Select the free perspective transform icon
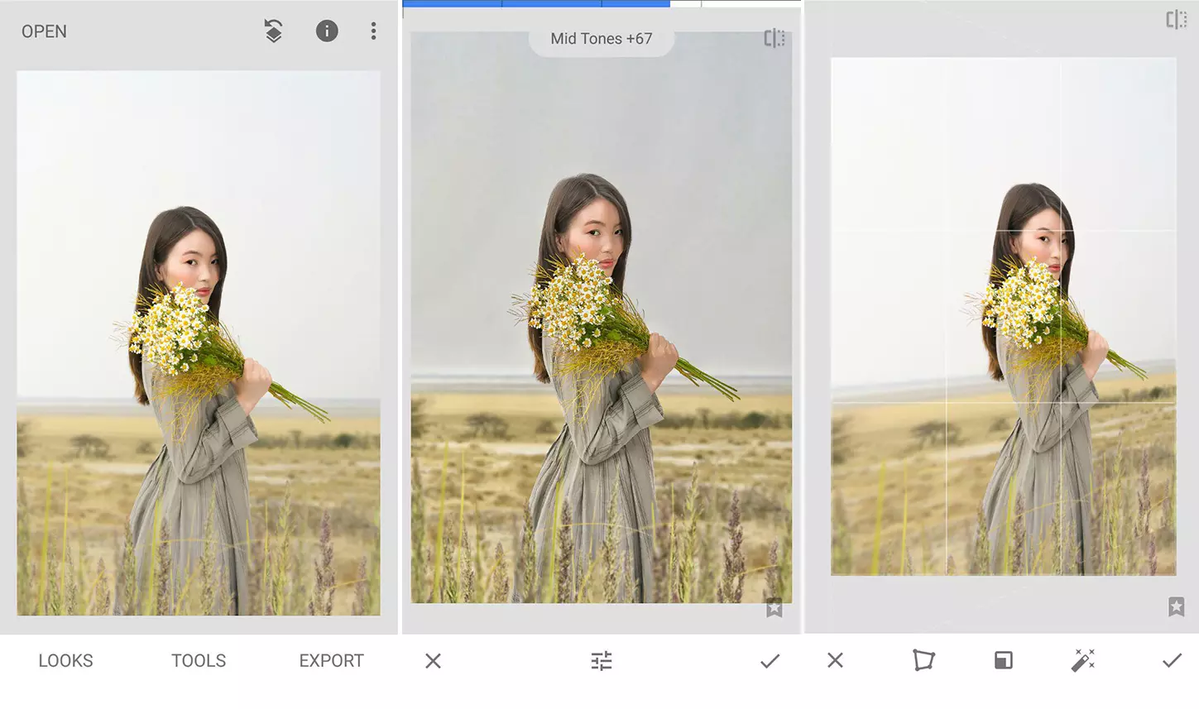The image size is (1199, 709). (923, 659)
